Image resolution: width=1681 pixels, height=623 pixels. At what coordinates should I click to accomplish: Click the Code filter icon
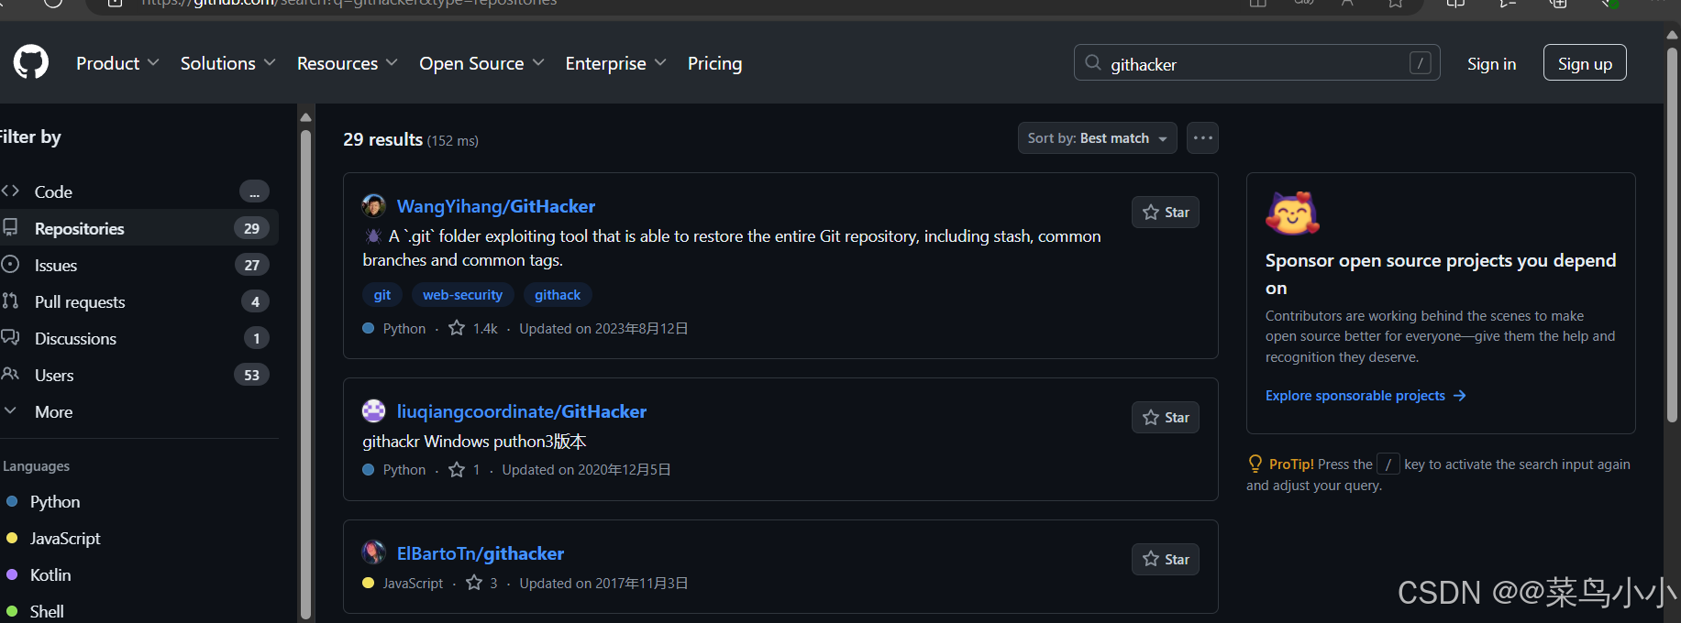click(10, 191)
